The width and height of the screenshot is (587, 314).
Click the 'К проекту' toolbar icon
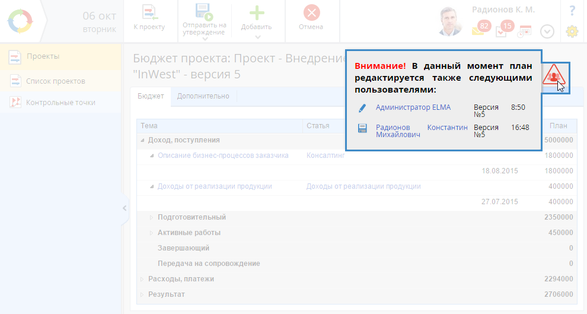[x=149, y=13]
